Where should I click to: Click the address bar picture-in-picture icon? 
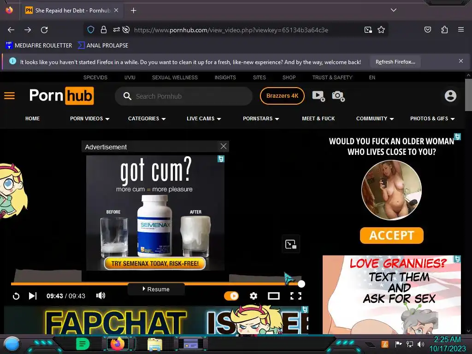click(368, 30)
